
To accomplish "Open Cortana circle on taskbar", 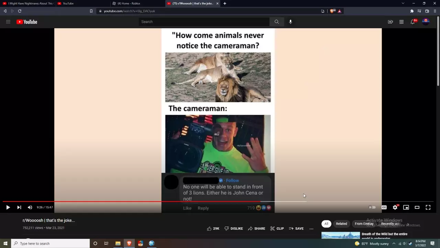I will [x=95, y=244].
